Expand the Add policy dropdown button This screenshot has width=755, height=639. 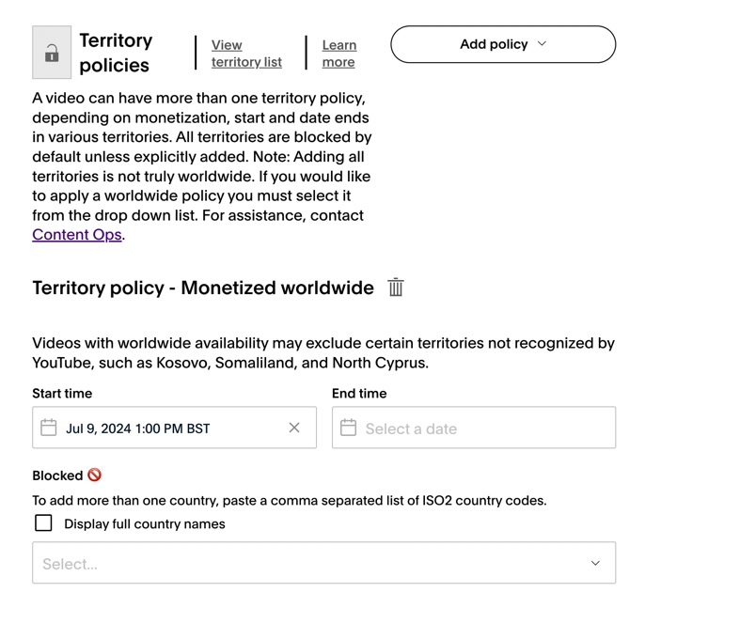point(503,44)
